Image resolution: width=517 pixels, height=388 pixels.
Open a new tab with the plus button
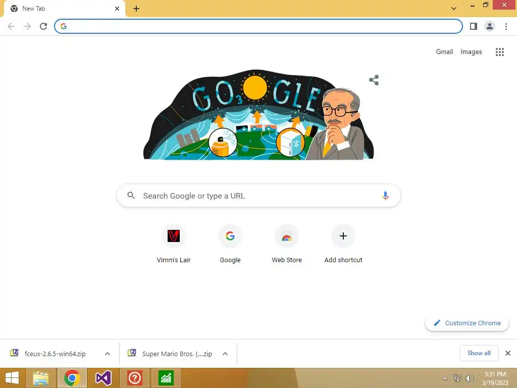tap(136, 9)
